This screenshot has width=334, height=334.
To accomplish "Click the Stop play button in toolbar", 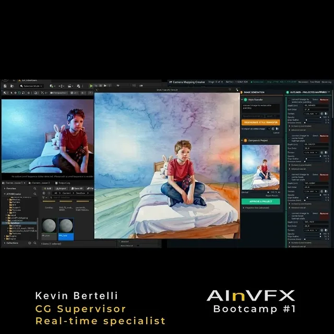I will pos(101,86).
